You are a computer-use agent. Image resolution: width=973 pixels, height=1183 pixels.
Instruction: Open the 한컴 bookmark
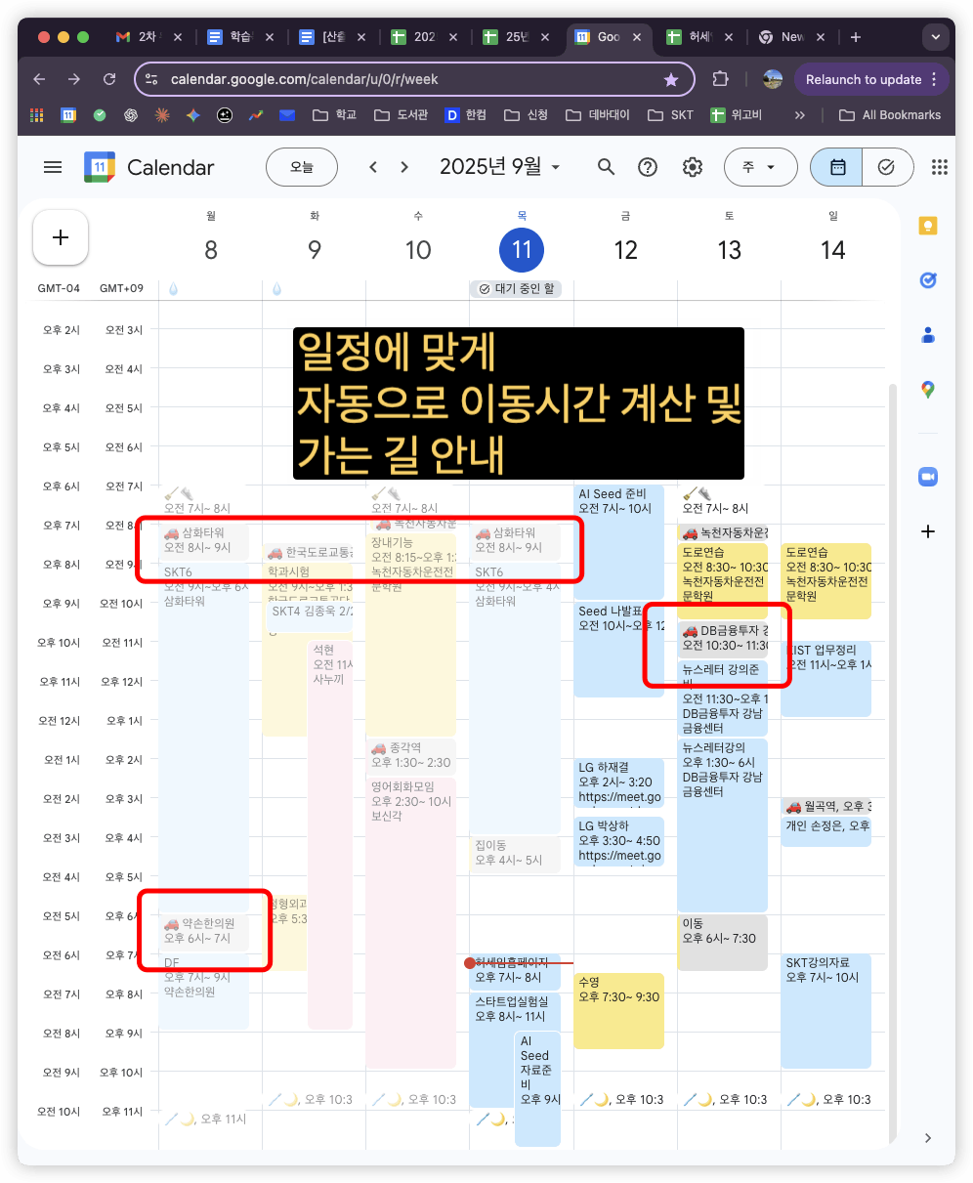click(465, 114)
